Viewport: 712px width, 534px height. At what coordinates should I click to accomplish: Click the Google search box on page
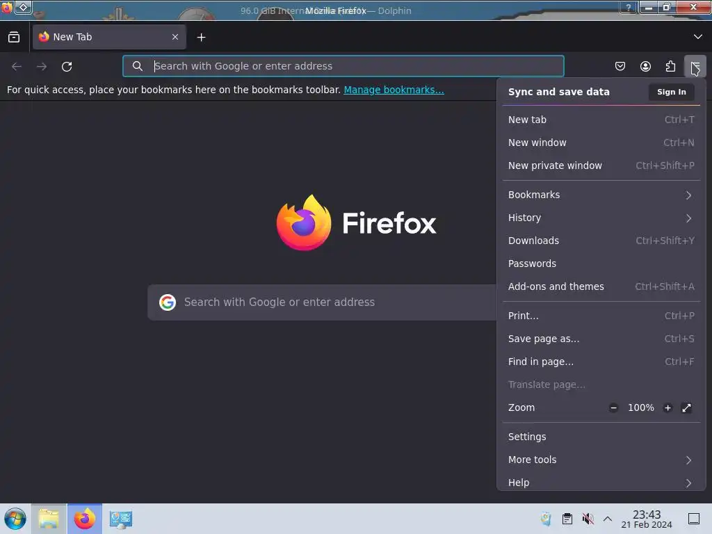(x=323, y=302)
